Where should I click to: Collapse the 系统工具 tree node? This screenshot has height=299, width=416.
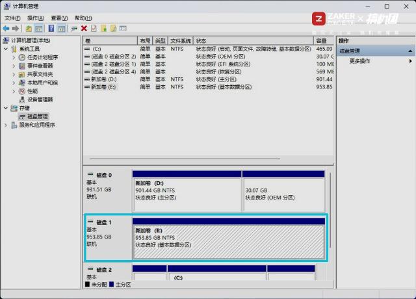(6, 49)
